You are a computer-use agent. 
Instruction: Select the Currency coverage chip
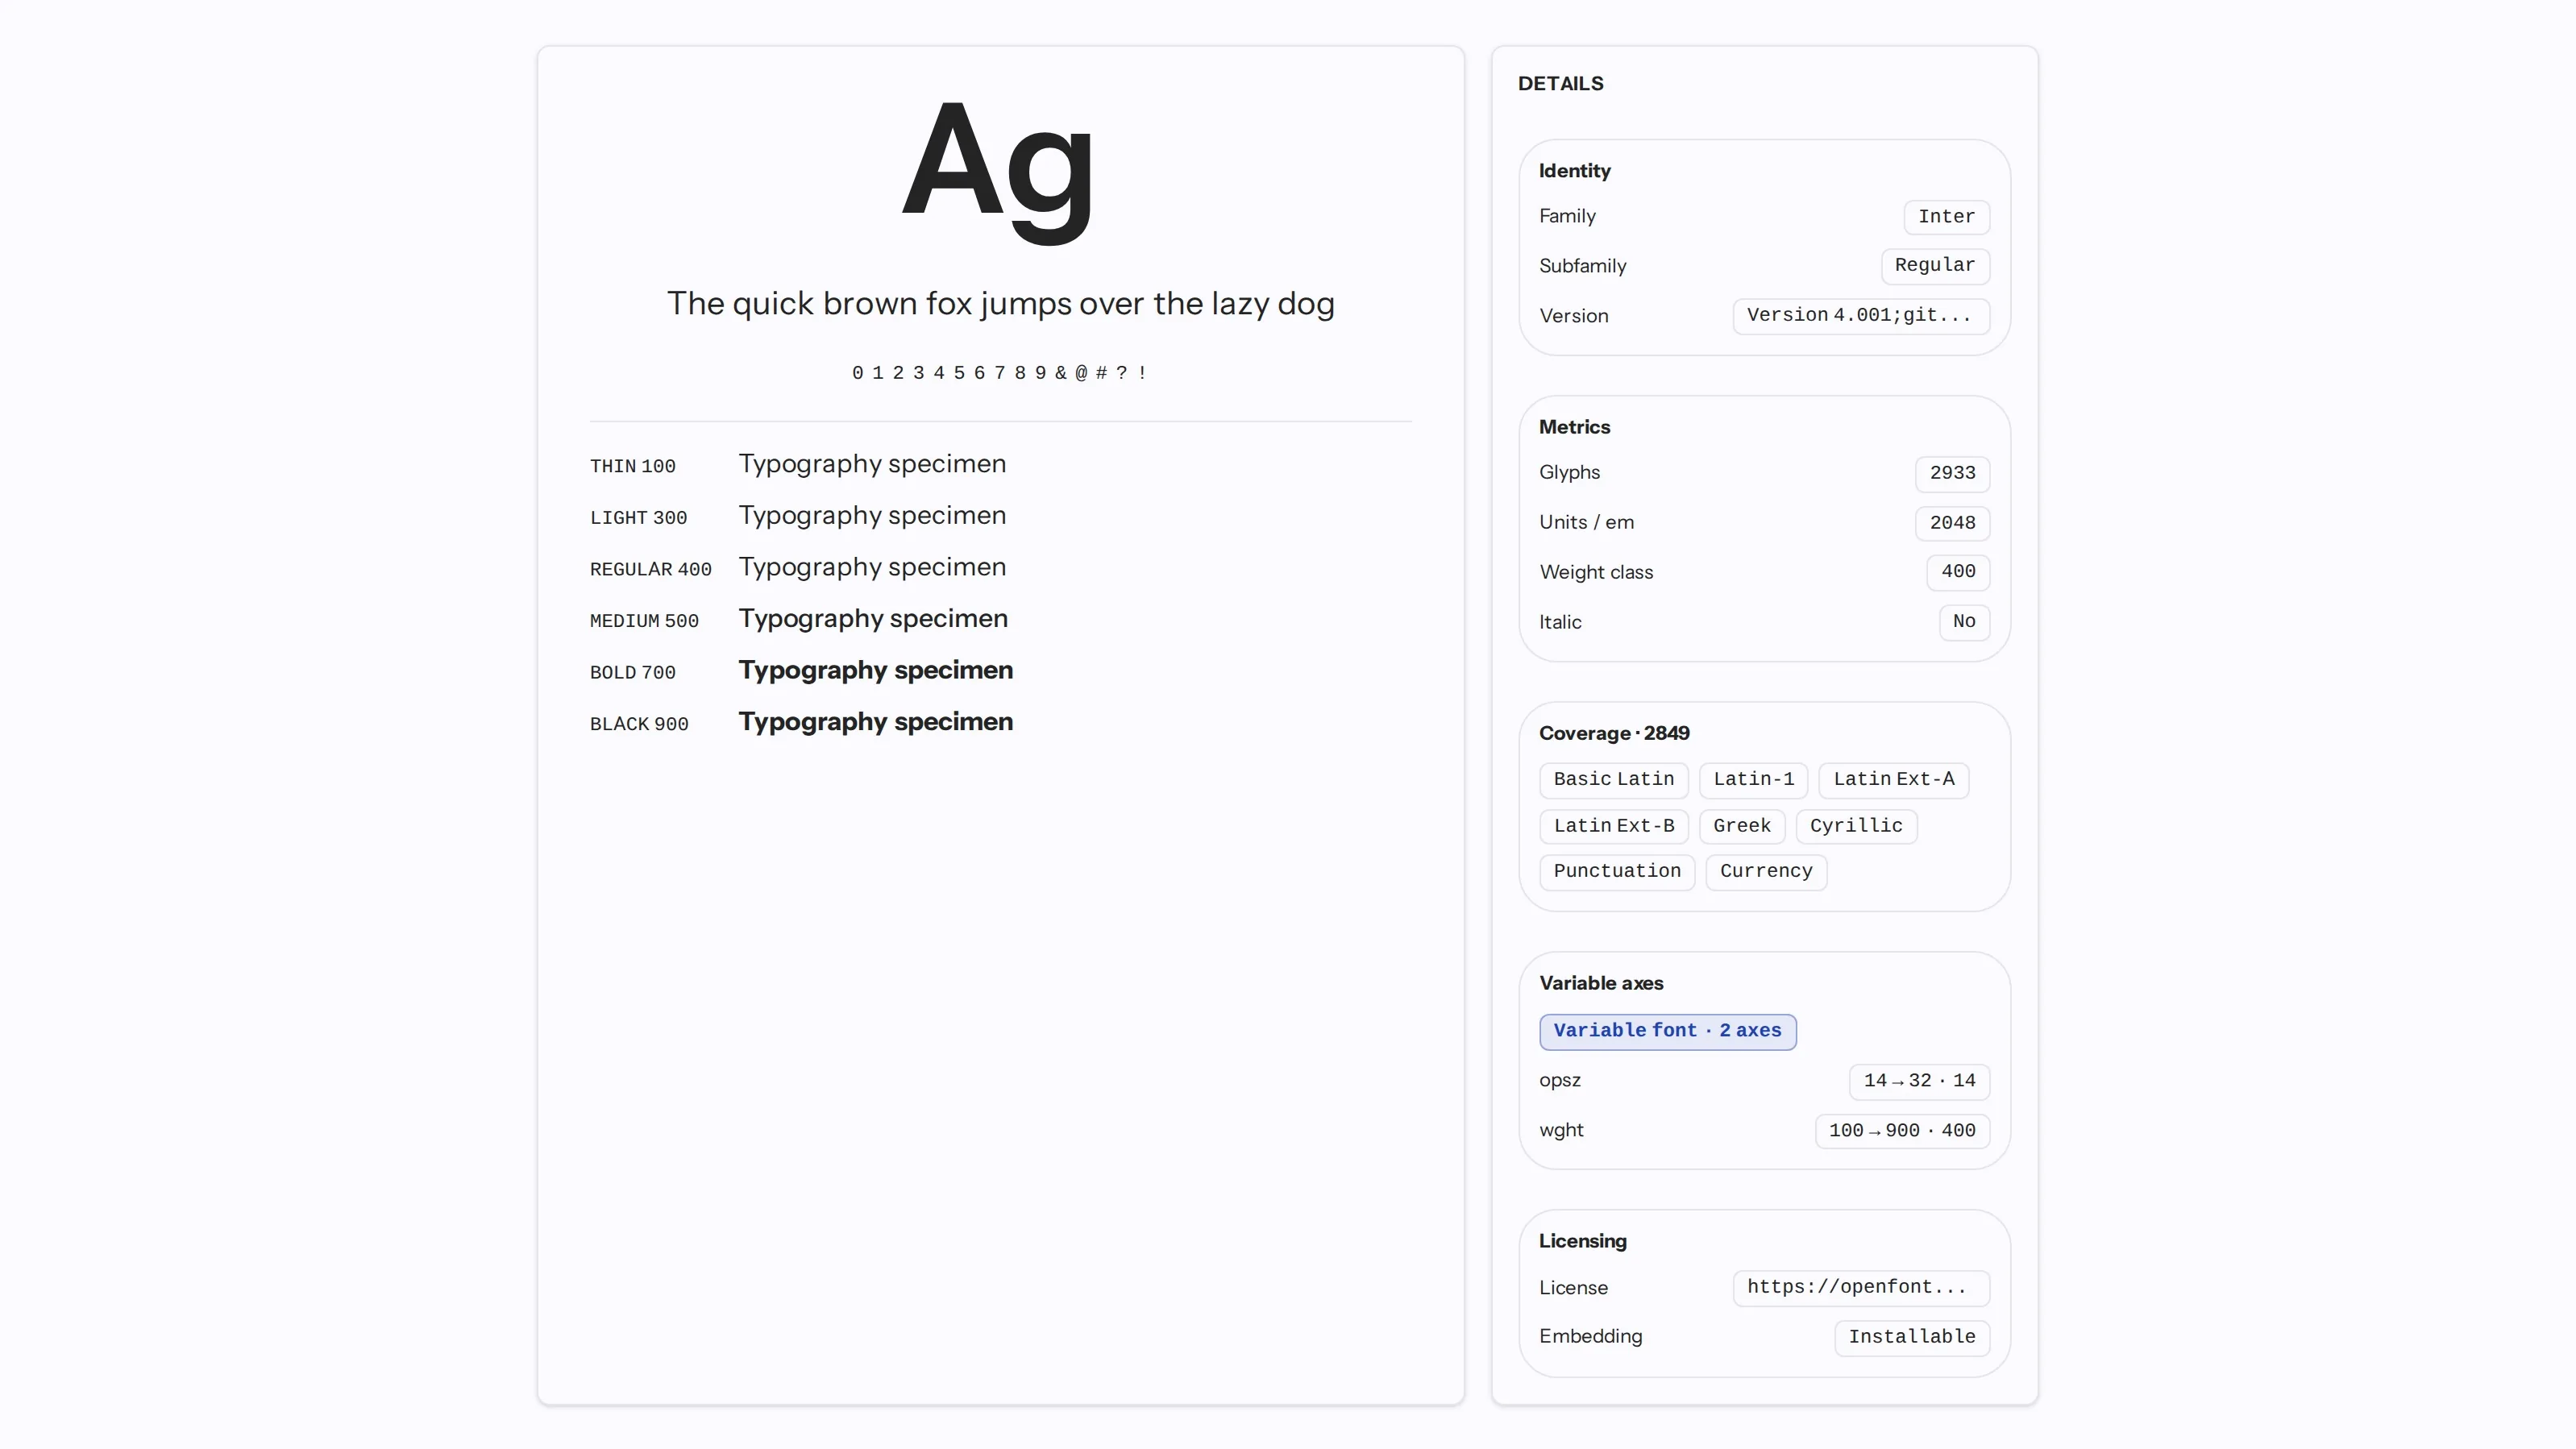pyautogui.click(x=1766, y=872)
